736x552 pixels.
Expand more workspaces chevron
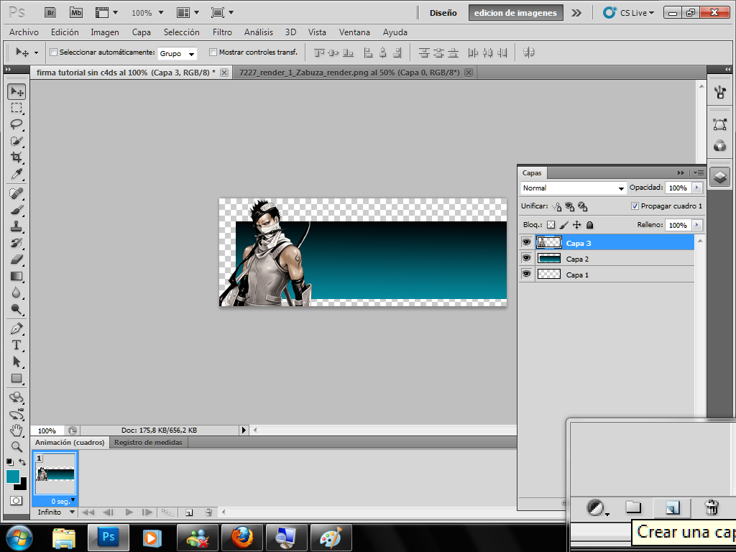576,13
